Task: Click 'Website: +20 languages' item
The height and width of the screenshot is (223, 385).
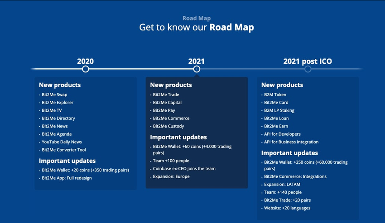Action: [x=287, y=208]
